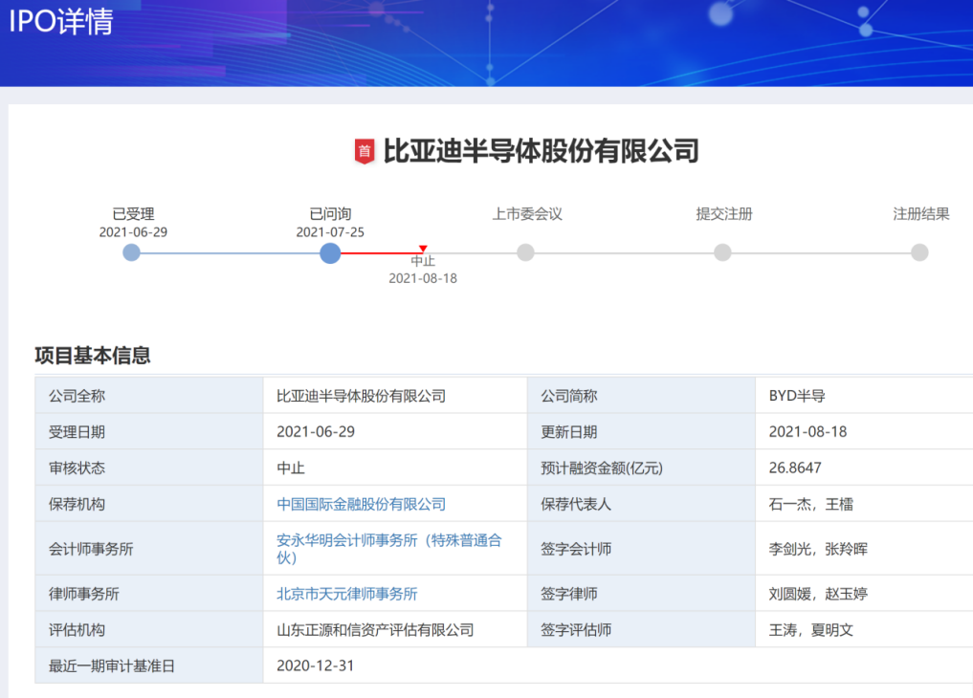Click the date 2021-06-29 under 已受理

[x=133, y=231]
